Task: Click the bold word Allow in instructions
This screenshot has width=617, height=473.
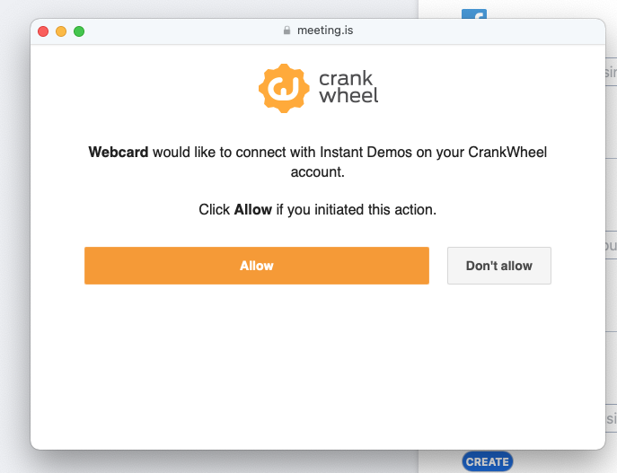Action: (252, 210)
